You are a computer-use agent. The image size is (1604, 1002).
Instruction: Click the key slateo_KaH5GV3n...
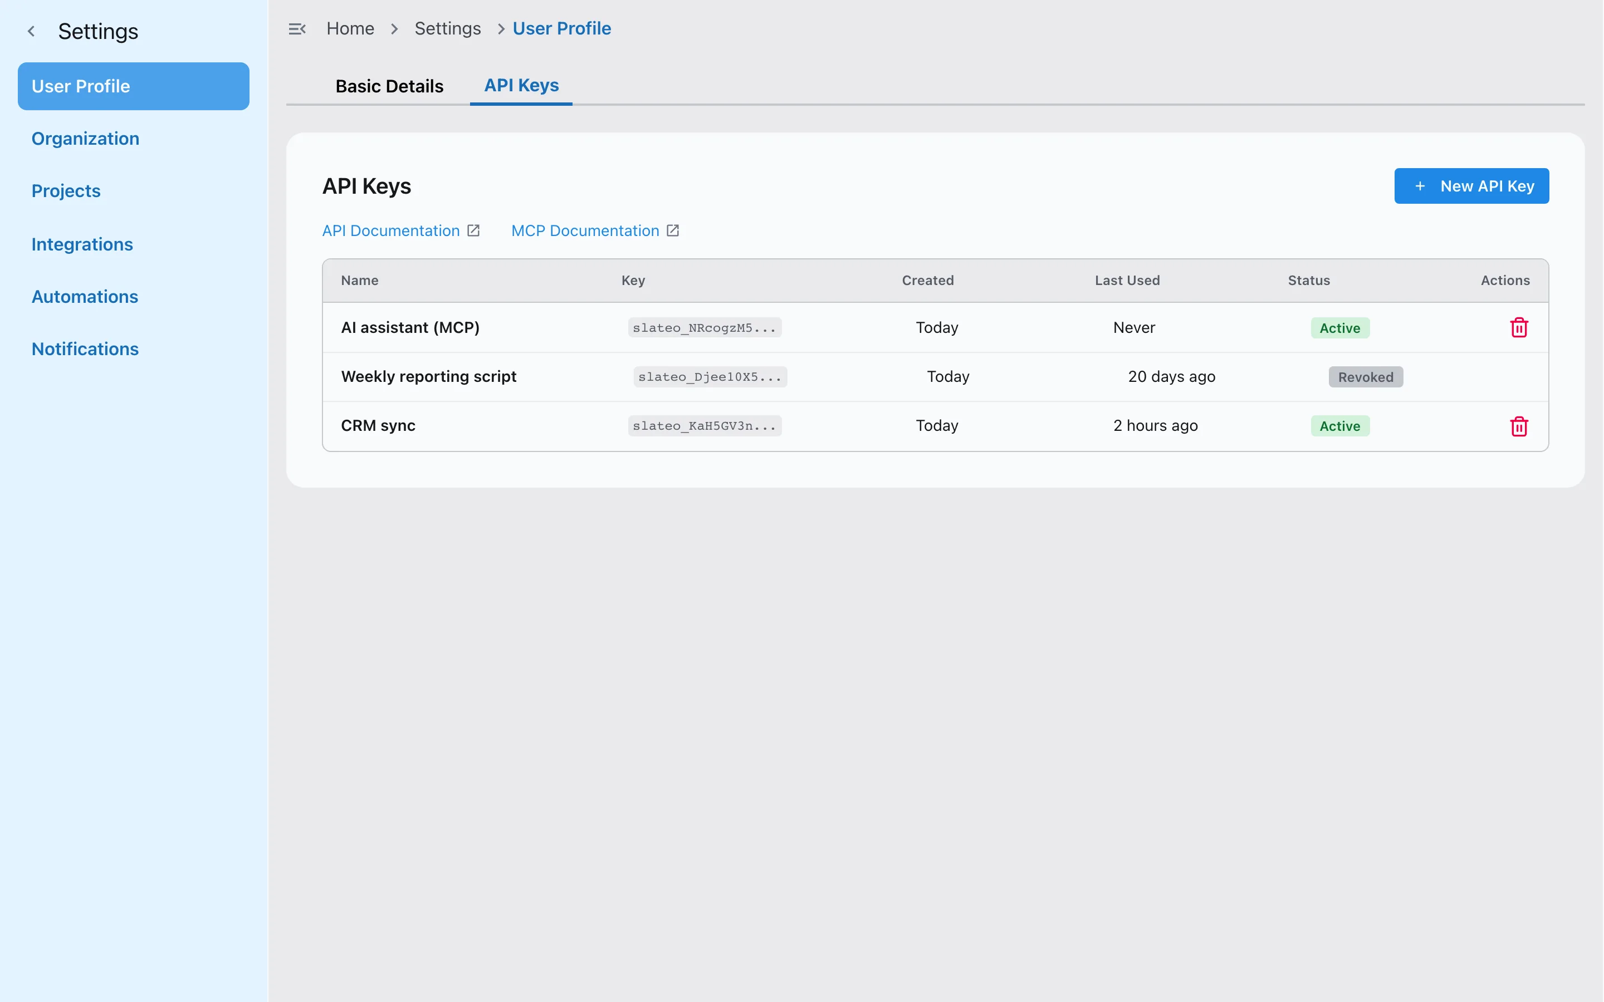pyautogui.click(x=705, y=425)
